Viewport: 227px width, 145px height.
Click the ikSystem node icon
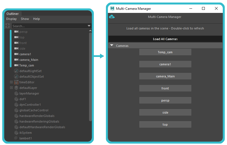click(16, 133)
